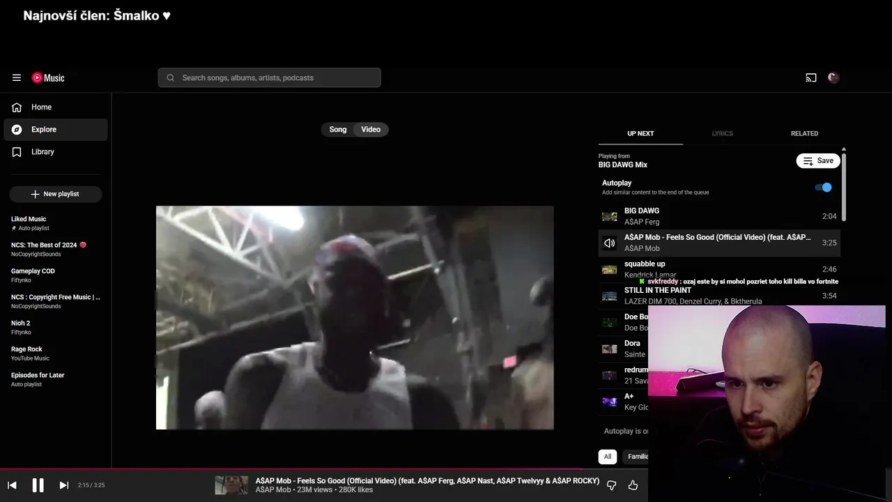
Task: Click STILL IN THE PAINT thumbnail
Action: (609, 296)
